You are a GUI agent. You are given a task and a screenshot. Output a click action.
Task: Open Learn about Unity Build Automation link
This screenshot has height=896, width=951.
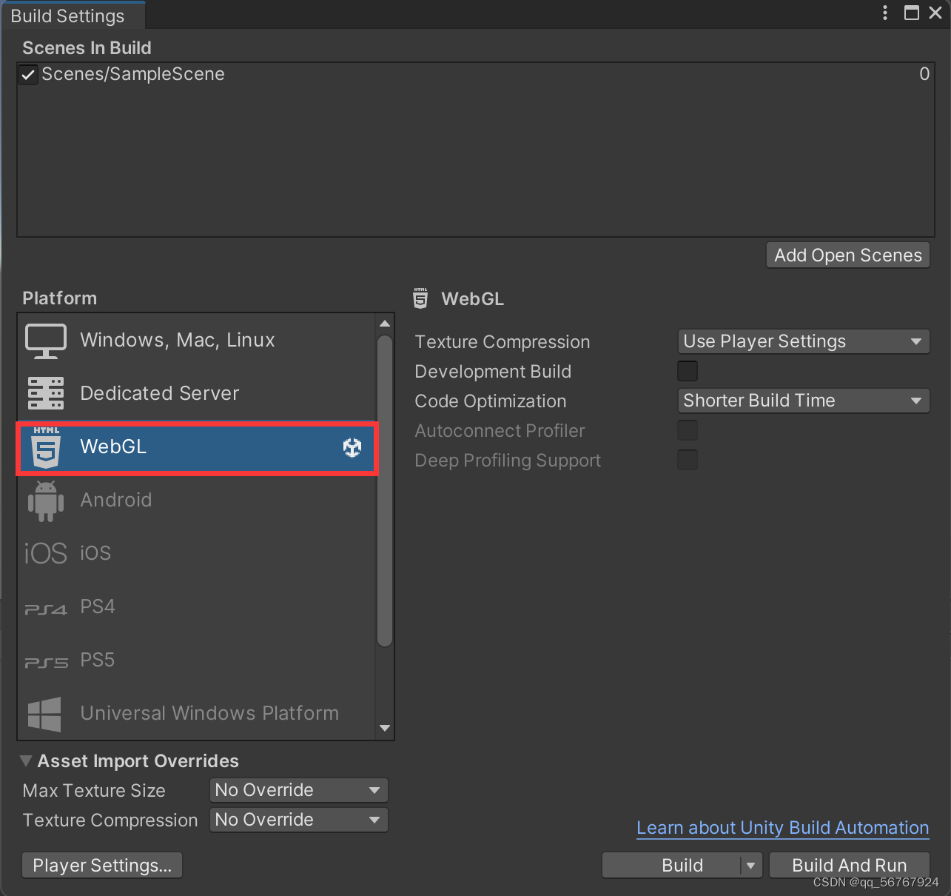tap(782, 828)
